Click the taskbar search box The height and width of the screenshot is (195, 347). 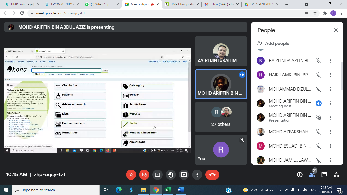tap(56, 190)
